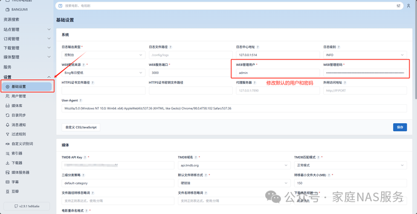The height and width of the screenshot is (214, 417).
Task: Open the WEB壁纸来源 dropdown showing Bing每日壁纸
Action: coord(104,73)
